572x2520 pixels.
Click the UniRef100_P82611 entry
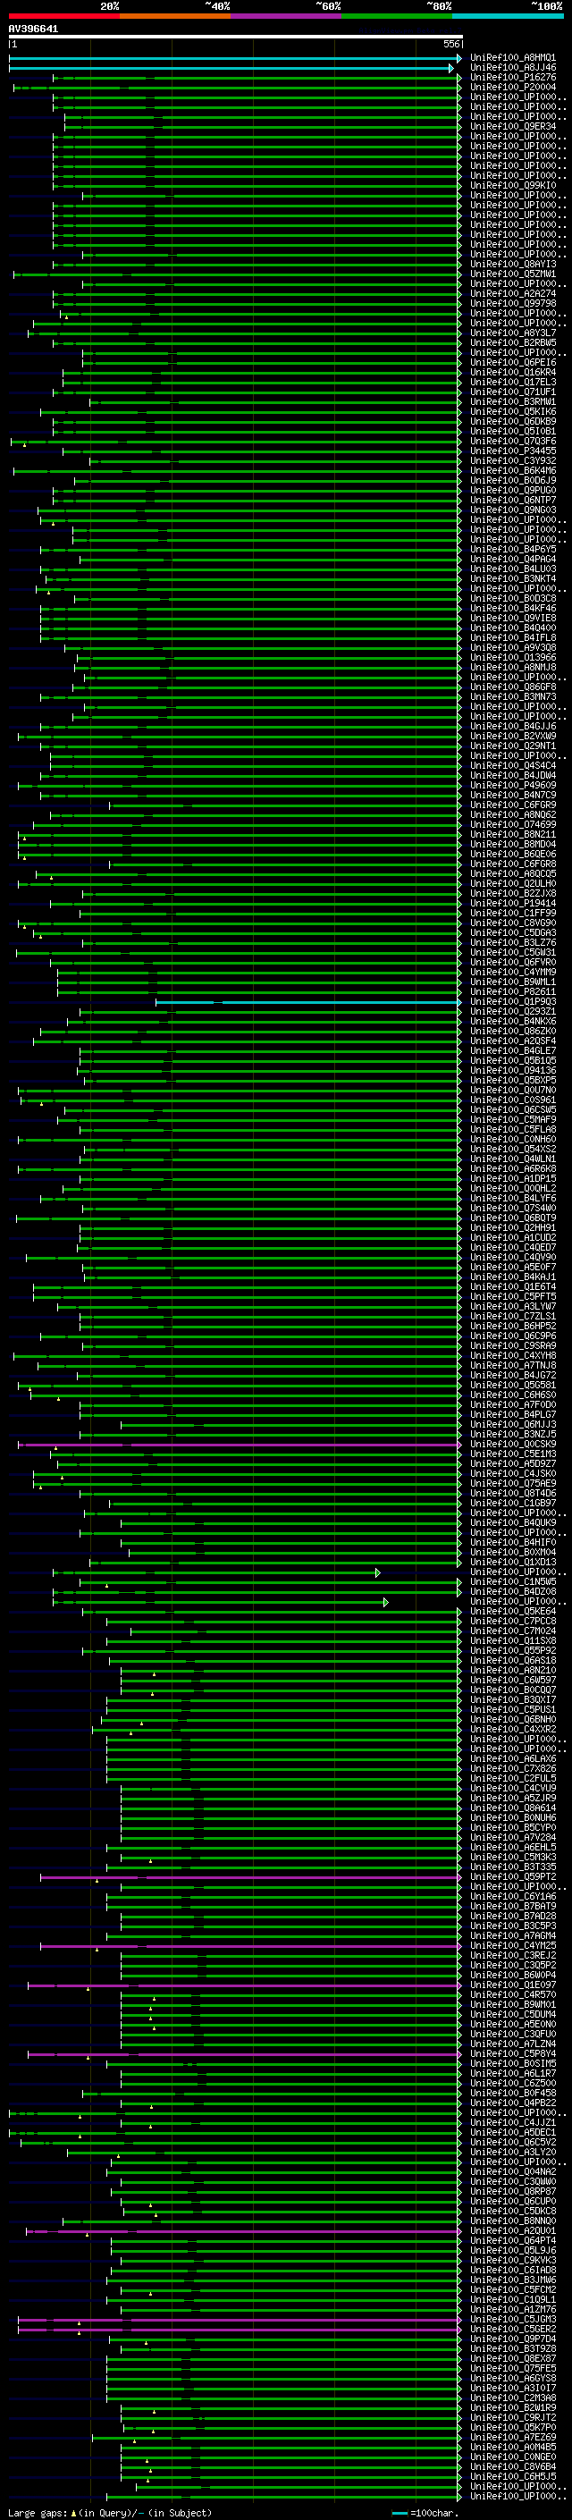[513, 992]
